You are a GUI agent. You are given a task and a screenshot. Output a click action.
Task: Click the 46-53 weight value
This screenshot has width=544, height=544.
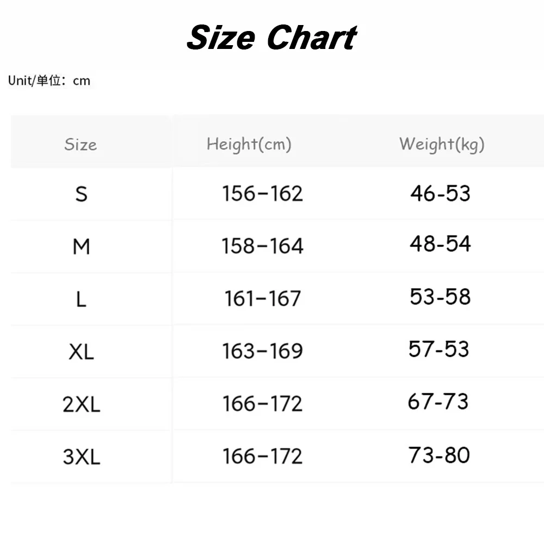point(440,193)
